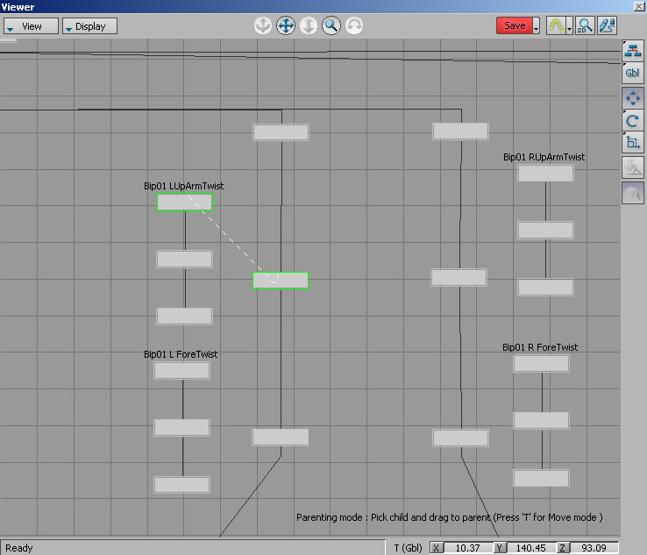The height and width of the screenshot is (555, 647).
Task: Activate the magnifier zoom tool
Action: (x=331, y=25)
